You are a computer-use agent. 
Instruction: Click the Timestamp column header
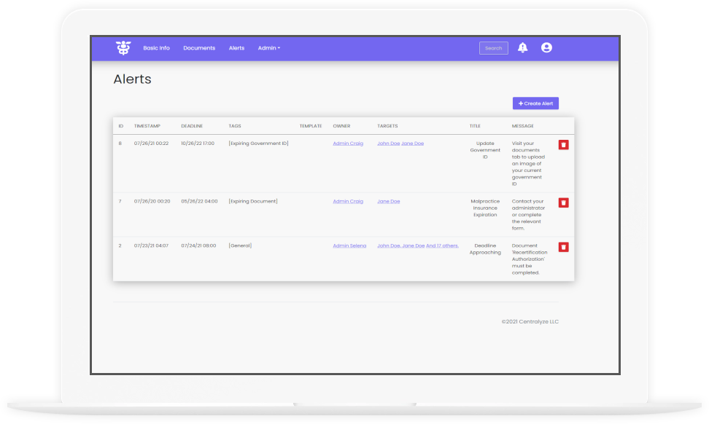coord(146,126)
